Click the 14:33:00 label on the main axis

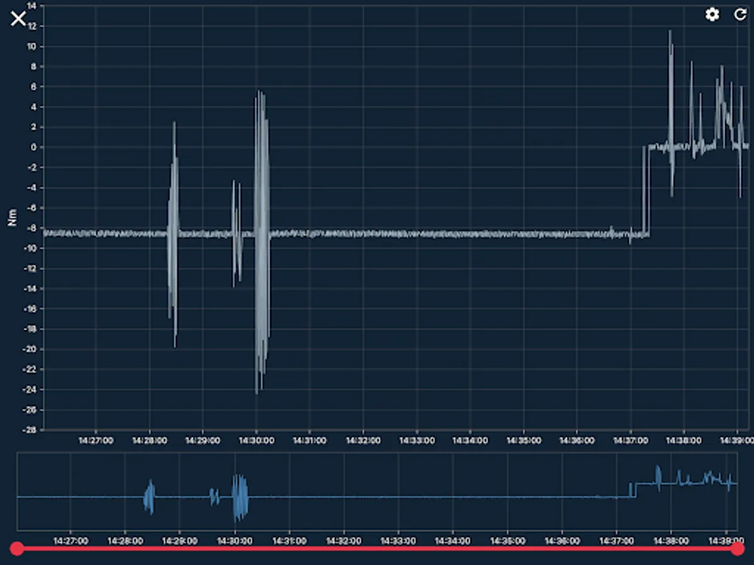pos(417,441)
